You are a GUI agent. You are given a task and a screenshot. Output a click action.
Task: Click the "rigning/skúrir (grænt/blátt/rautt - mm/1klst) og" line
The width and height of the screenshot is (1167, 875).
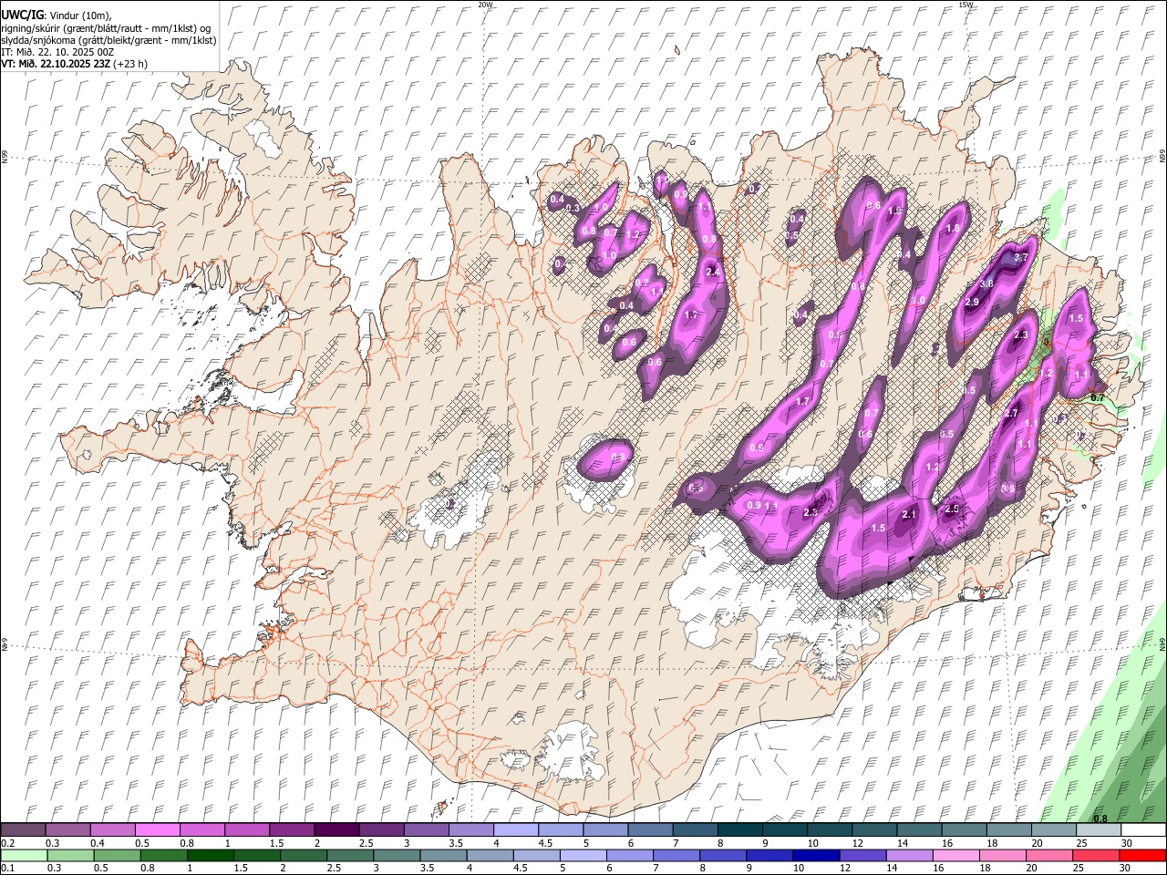point(106,28)
